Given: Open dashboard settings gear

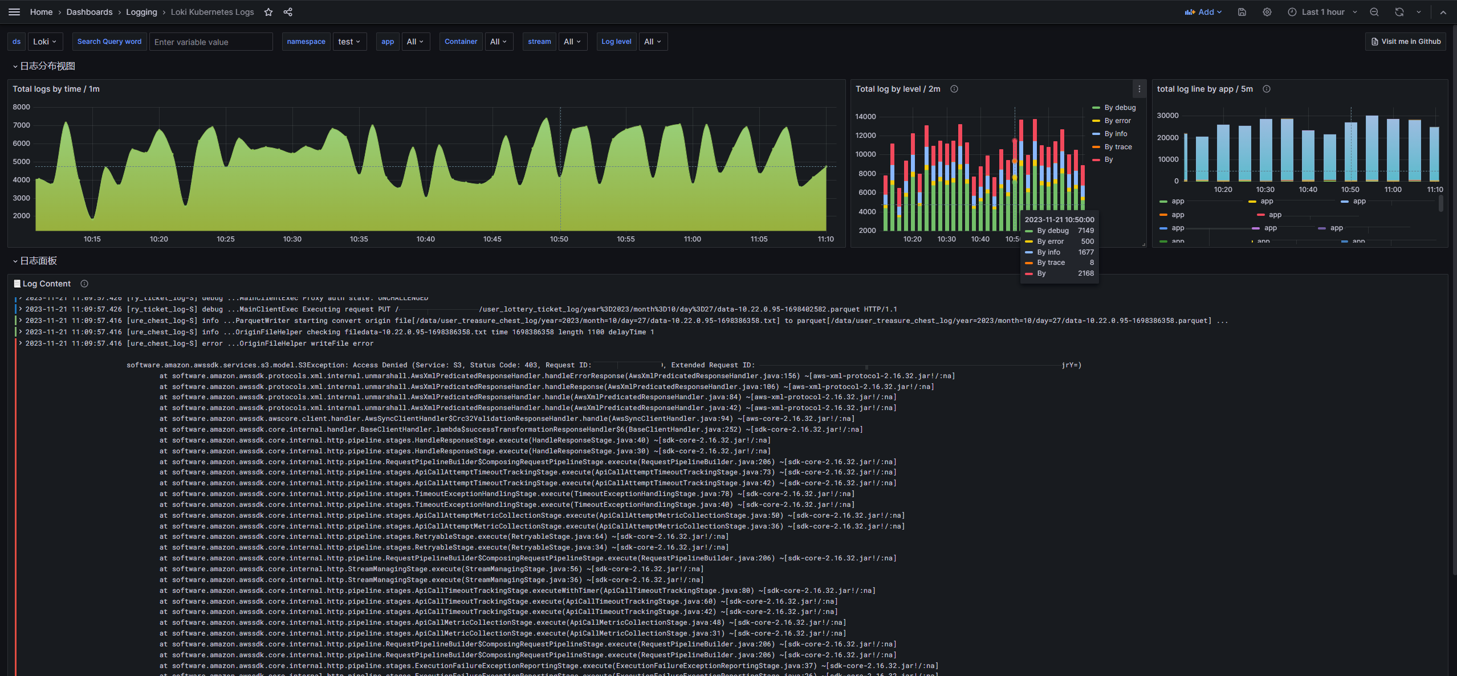Looking at the screenshot, I should (1267, 12).
